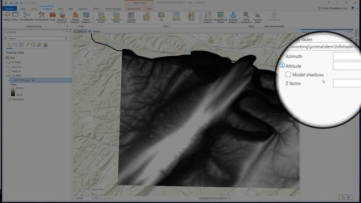Toggle the Topographic basemap visibility checkbox
The image size is (361, 203).
[10, 99]
